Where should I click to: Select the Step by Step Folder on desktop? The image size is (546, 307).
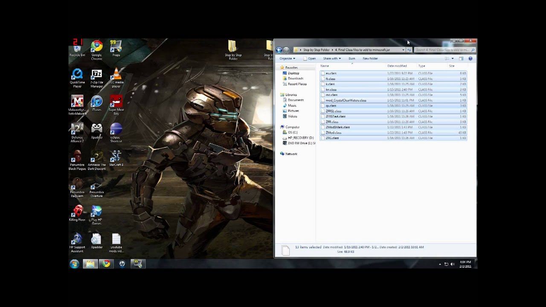(233, 50)
